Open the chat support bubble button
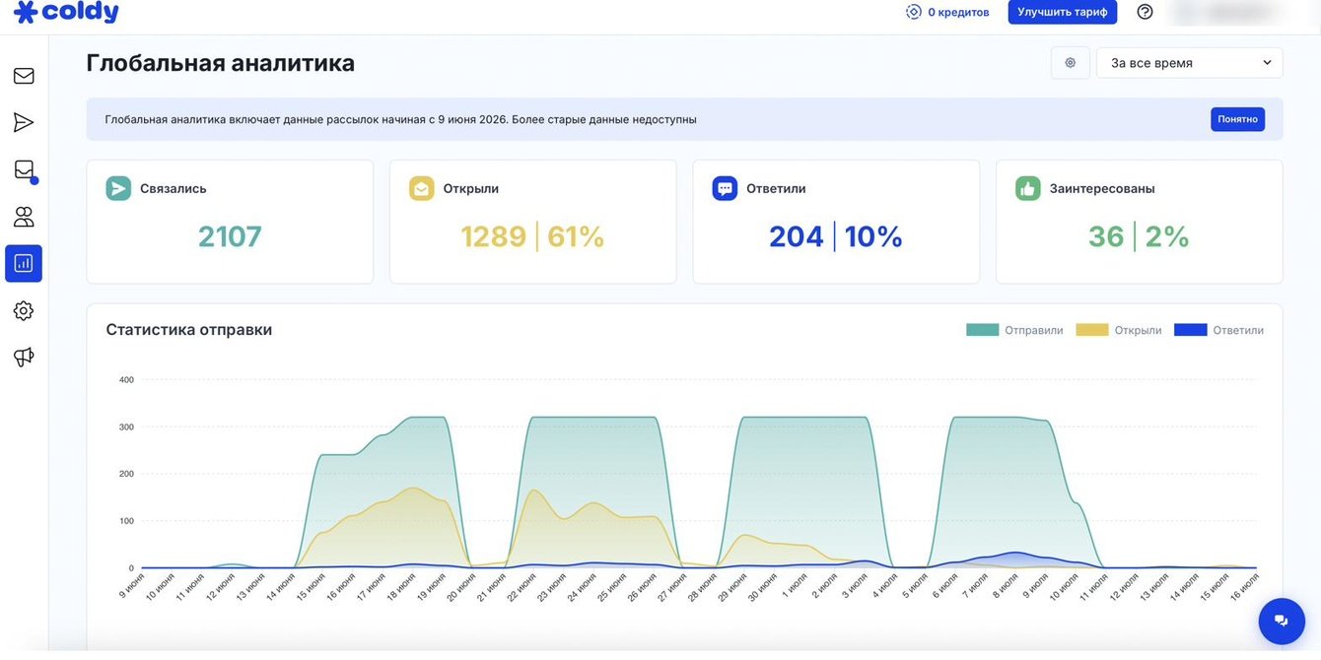Screen dimensions: 1321x660 (x=1281, y=621)
